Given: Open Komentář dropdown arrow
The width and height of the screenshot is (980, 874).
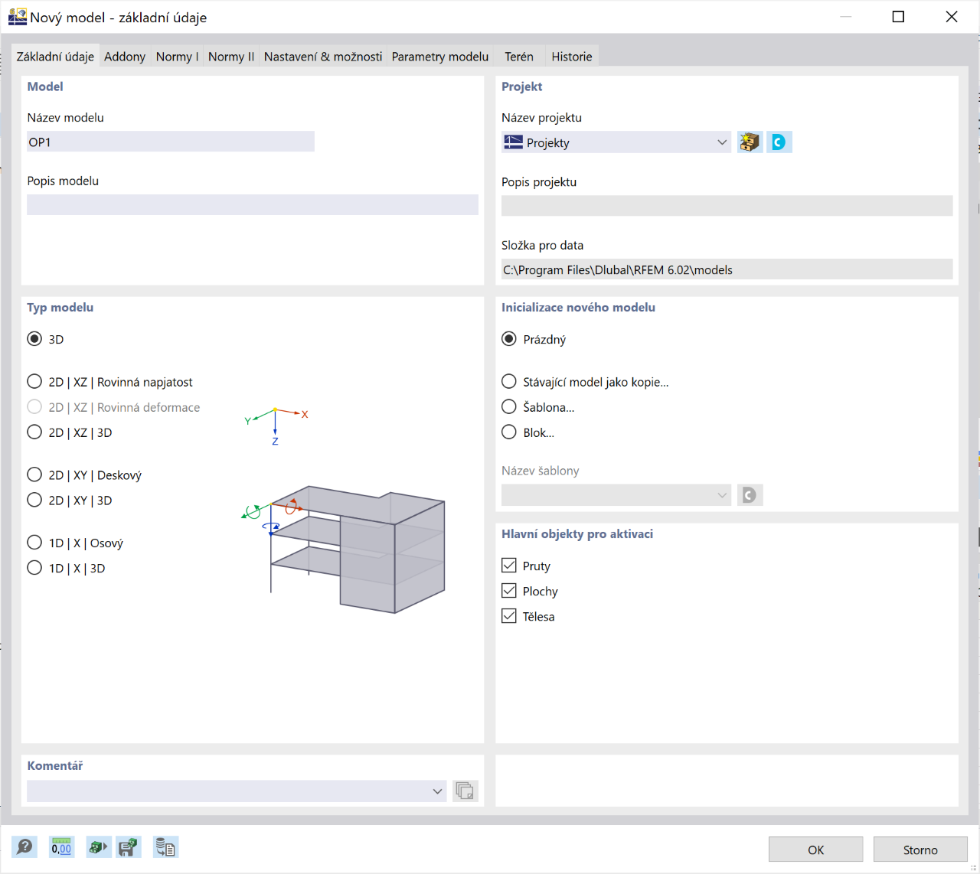Looking at the screenshot, I should [x=437, y=791].
